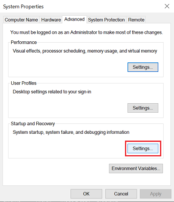
Task: Open the Hardware tab
Action: coord(51,20)
